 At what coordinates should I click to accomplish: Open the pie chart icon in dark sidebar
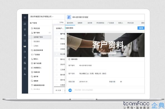pyautogui.click(x=25, y=52)
